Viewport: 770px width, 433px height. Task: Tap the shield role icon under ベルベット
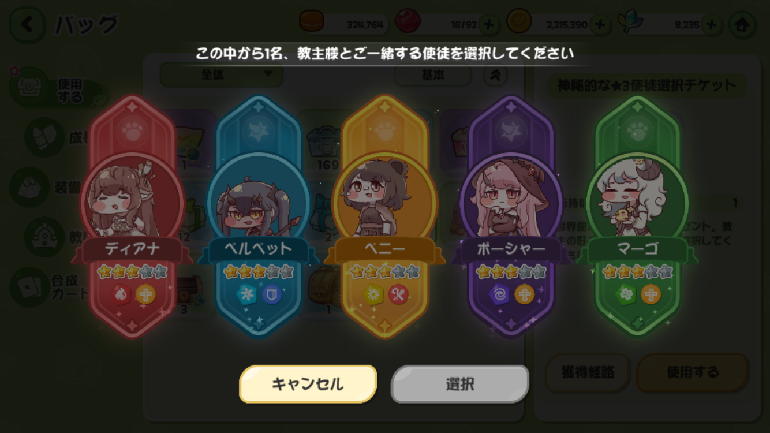(271, 294)
